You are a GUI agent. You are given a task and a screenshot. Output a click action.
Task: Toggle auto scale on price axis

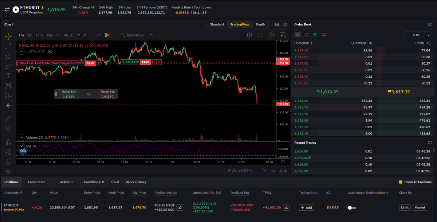tap(283, 170)
